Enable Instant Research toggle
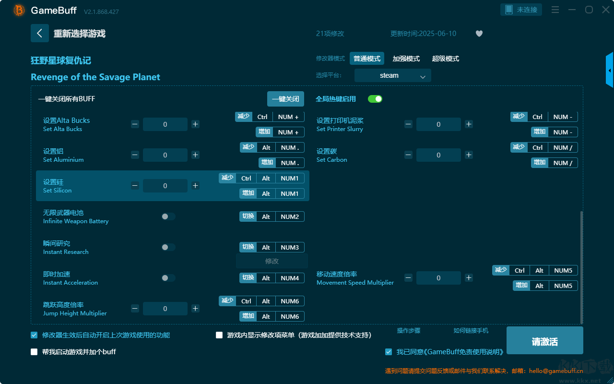This screenshot has height=384, width=614. [168, 247]
